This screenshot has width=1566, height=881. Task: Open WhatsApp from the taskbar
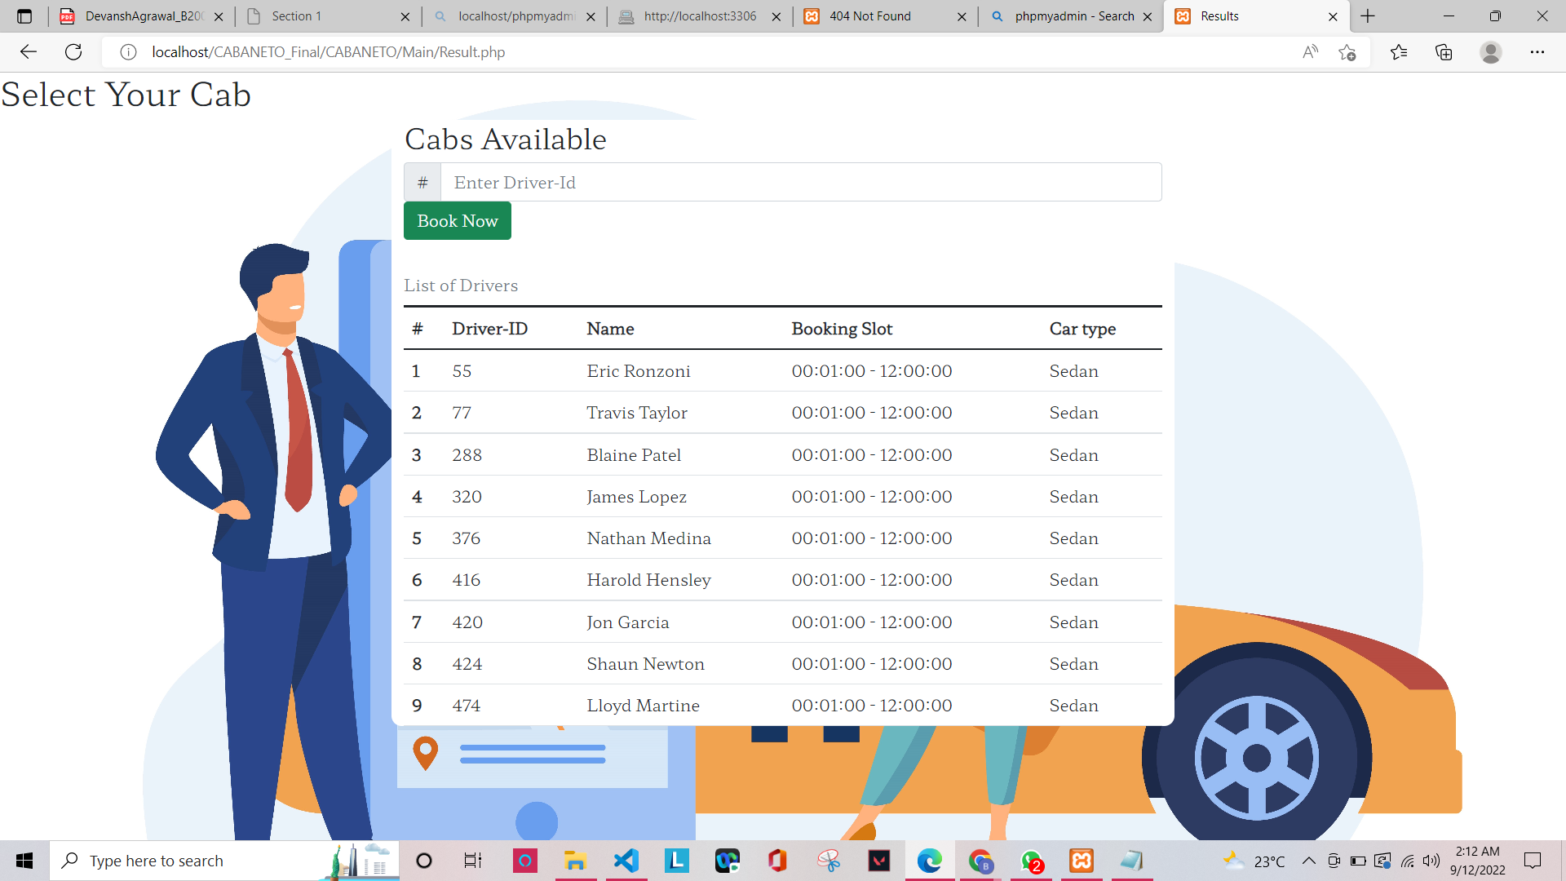tap(1032, 861)
